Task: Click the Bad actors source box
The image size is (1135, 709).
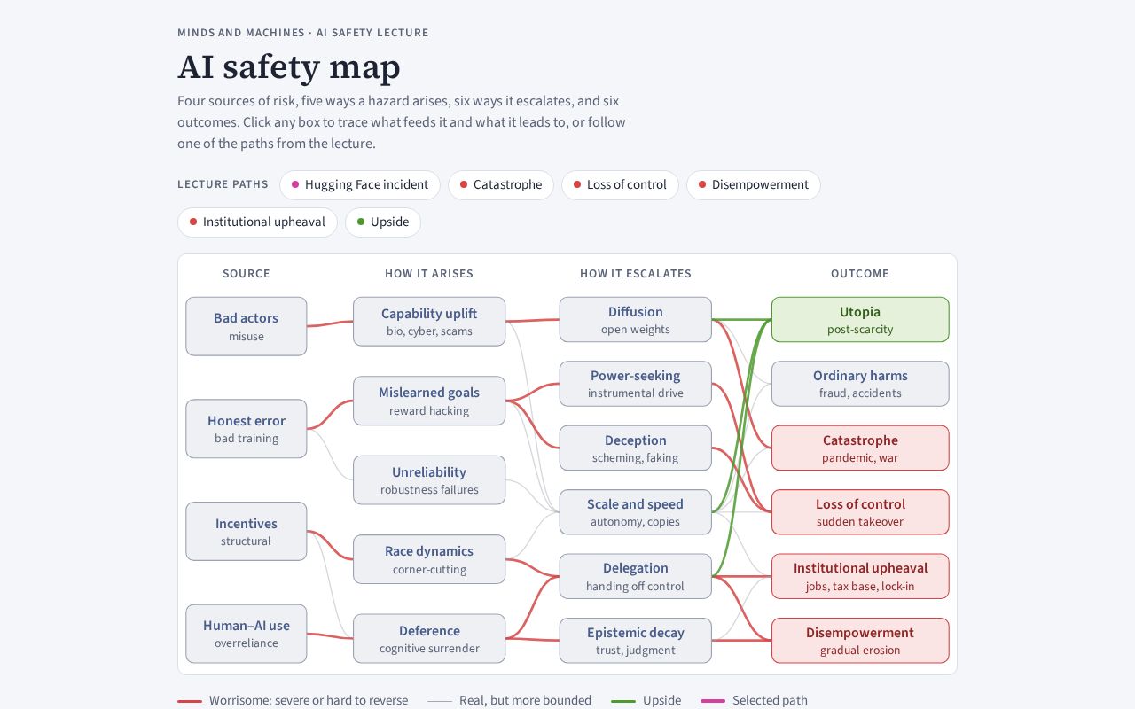Action: pos(247,326)
